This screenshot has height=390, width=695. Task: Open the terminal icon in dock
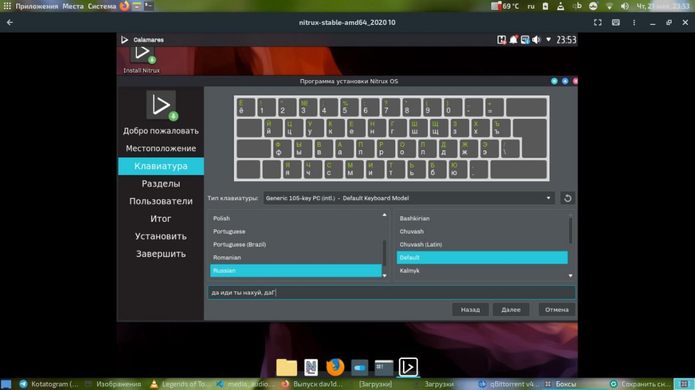pos(384,367)
